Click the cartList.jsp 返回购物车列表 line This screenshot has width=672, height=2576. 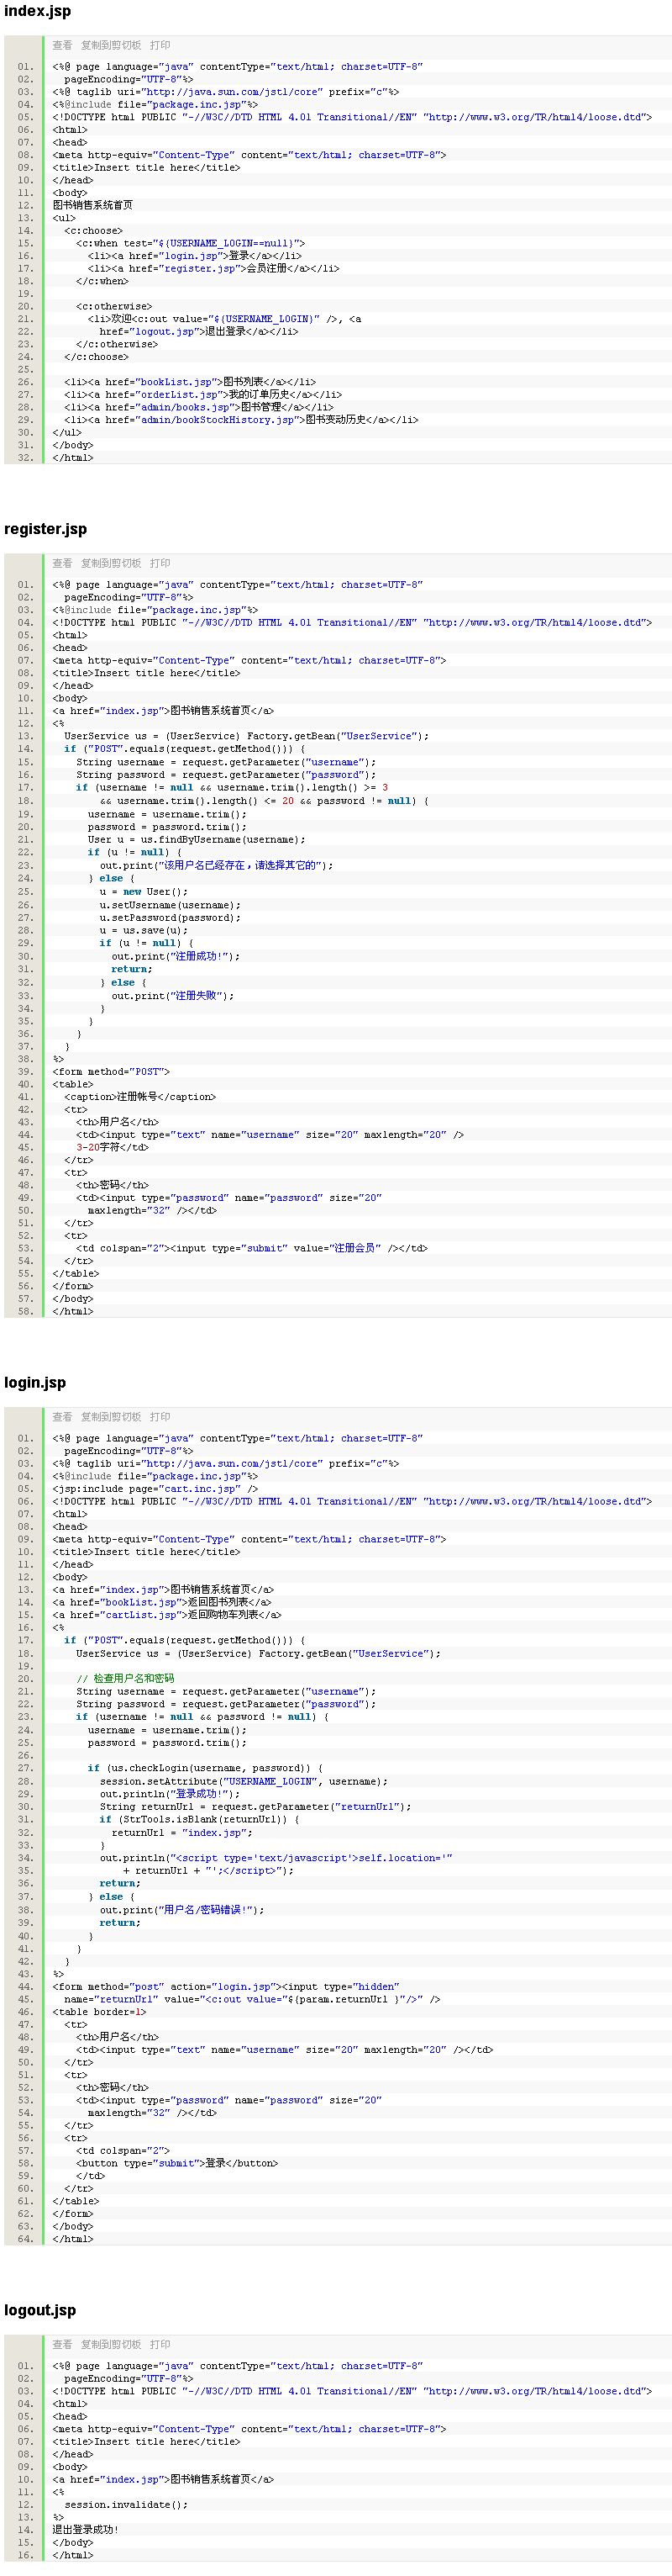[167, 1615]
